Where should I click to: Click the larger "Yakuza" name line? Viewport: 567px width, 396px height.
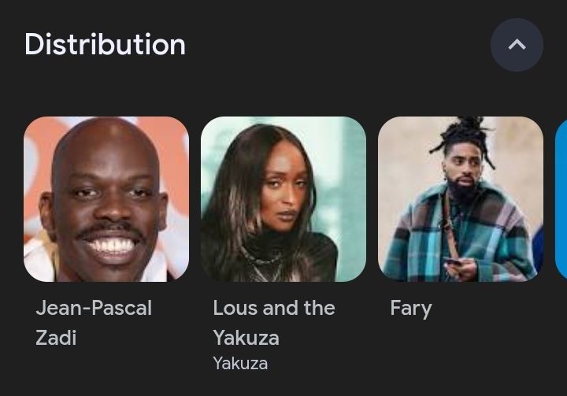(246, 338)
